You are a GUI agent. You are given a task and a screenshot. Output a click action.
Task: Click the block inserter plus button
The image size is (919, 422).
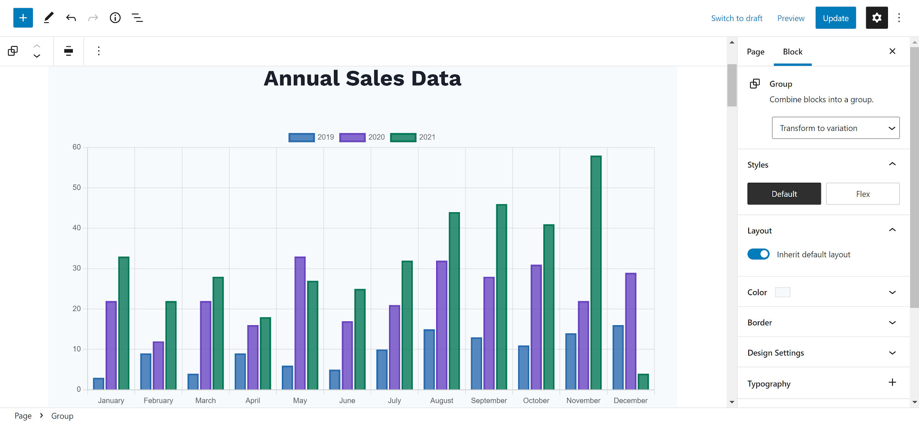coord(23,18)
